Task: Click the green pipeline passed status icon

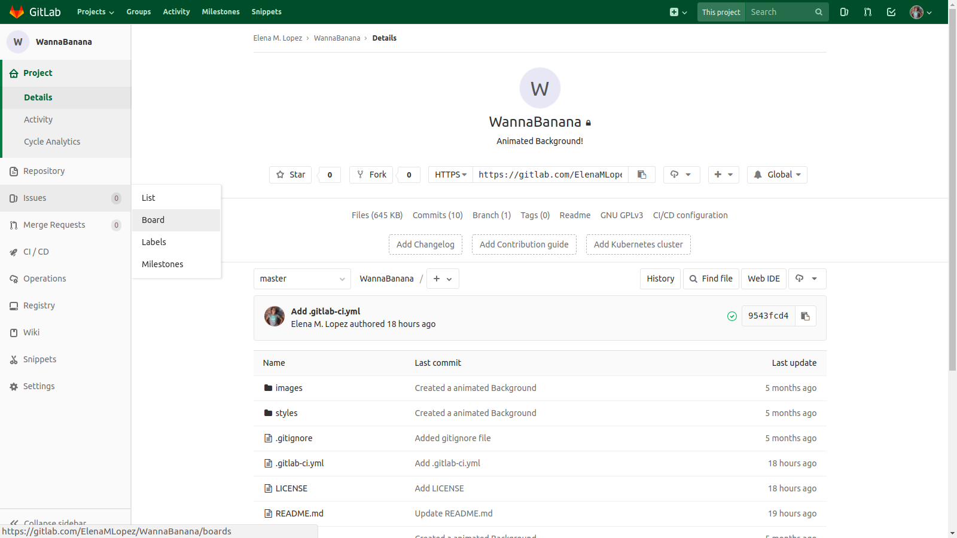Action: tap(732, 316)
